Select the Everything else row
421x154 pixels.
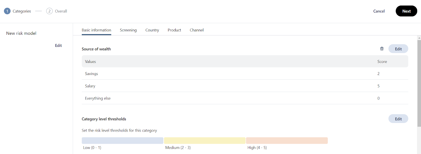point(245,98)
